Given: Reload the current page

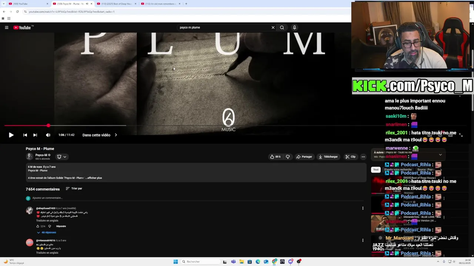Looking at the screenshot, I should [17, 11].
